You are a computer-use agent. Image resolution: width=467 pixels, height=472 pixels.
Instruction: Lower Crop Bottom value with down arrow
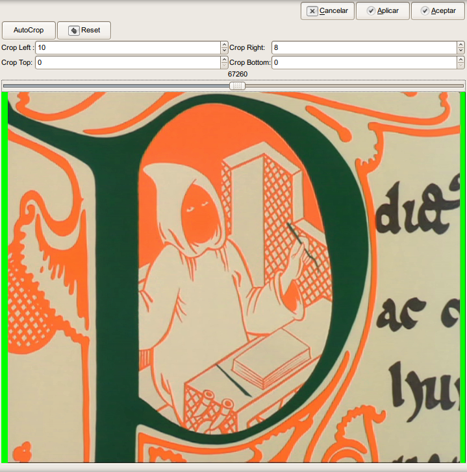(x=461, y=65)
